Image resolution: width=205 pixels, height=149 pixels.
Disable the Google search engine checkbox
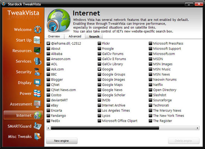(x=100, y=69)
